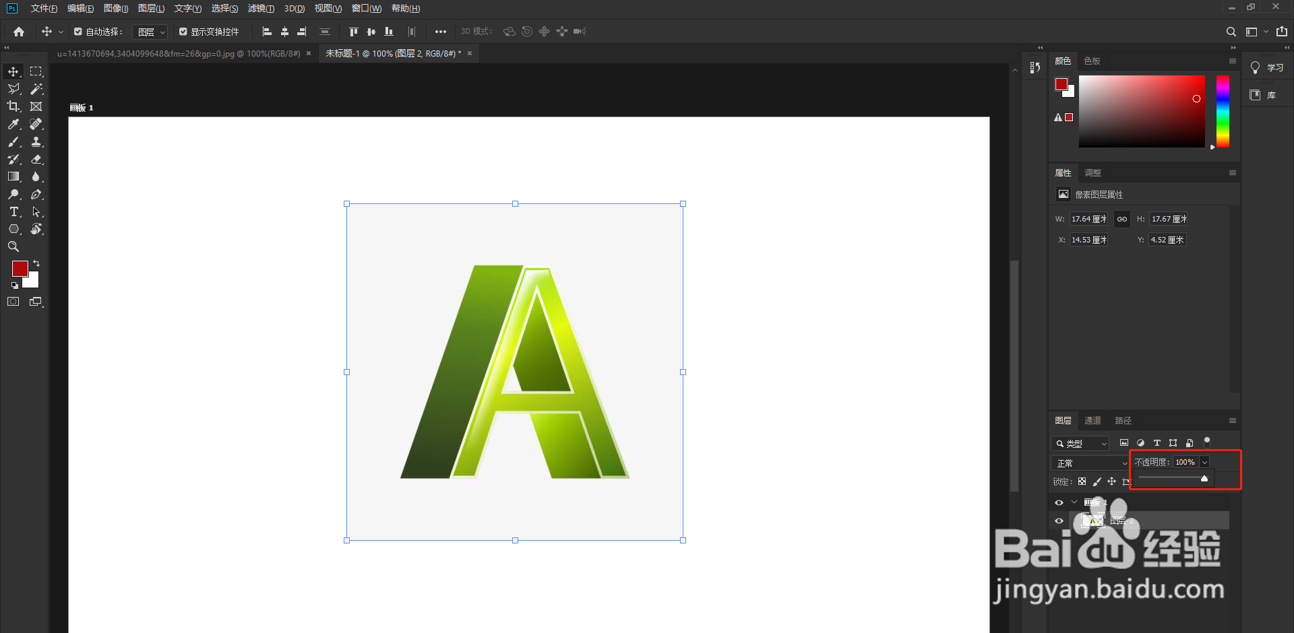Select the Gradient tool
The image size is (1294, 633).
pyautogui.click(x=13, y=176)
